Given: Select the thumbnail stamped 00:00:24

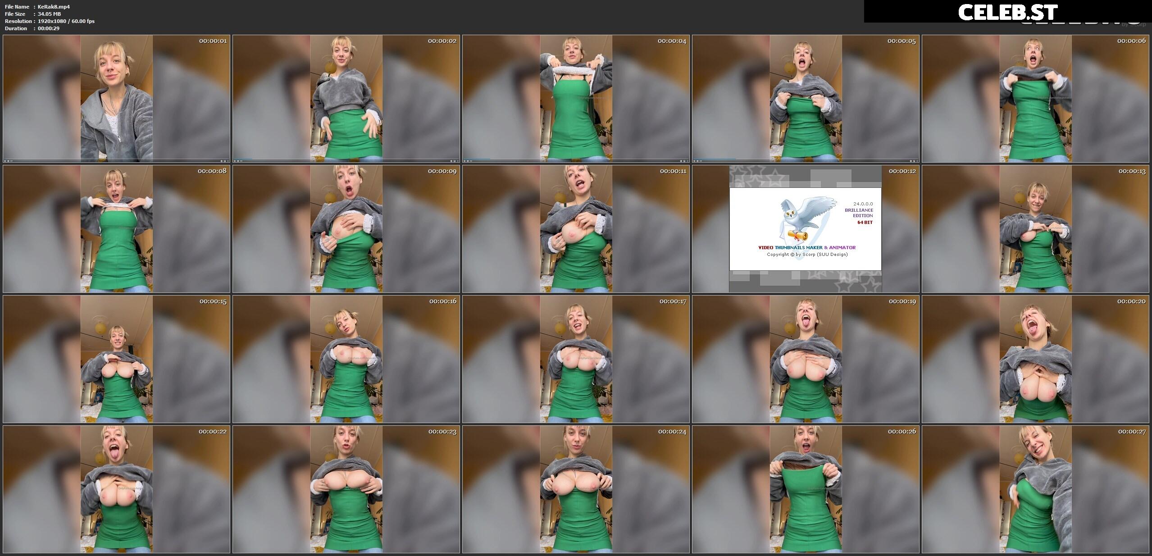Looking at the screenshot, I should [576, 489].
